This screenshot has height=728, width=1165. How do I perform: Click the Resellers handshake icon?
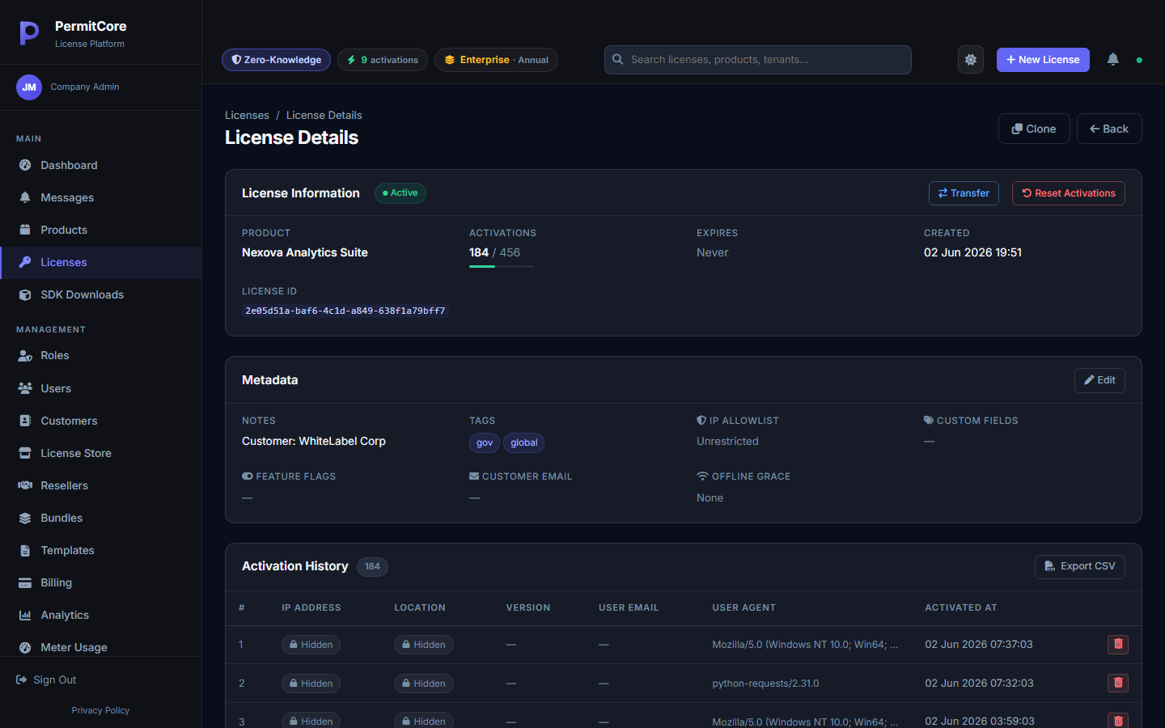(25, 485)
